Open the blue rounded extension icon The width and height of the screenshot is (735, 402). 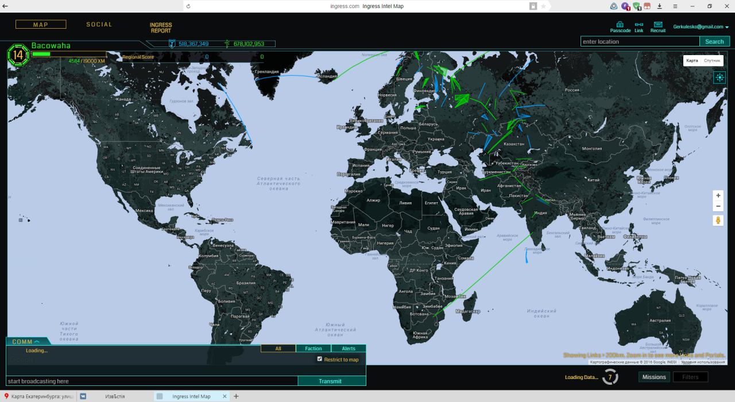point(614,6)
